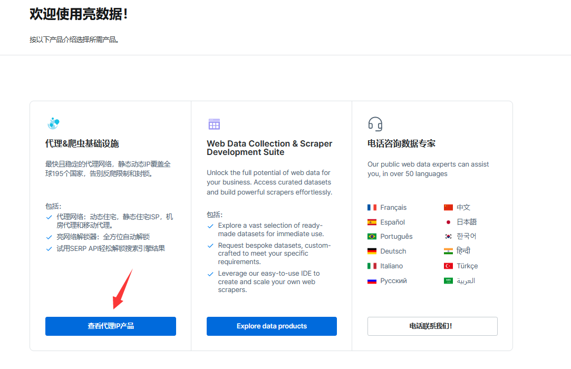Click the Italian flag icon
Image resolution: width=571 pixels, height=369 pixels.
coord(372,266)
